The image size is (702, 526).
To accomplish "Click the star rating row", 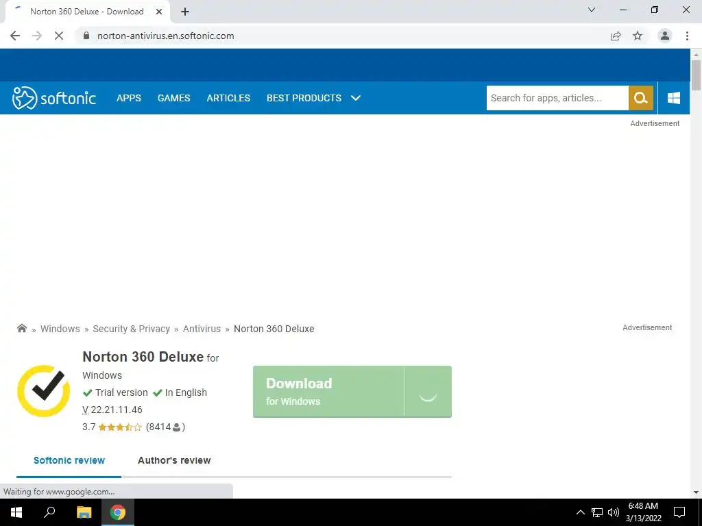I will [120, 427].
